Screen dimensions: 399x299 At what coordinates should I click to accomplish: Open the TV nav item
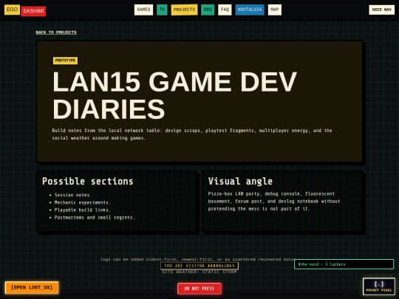pyautogui.click(x=162, y=10)
